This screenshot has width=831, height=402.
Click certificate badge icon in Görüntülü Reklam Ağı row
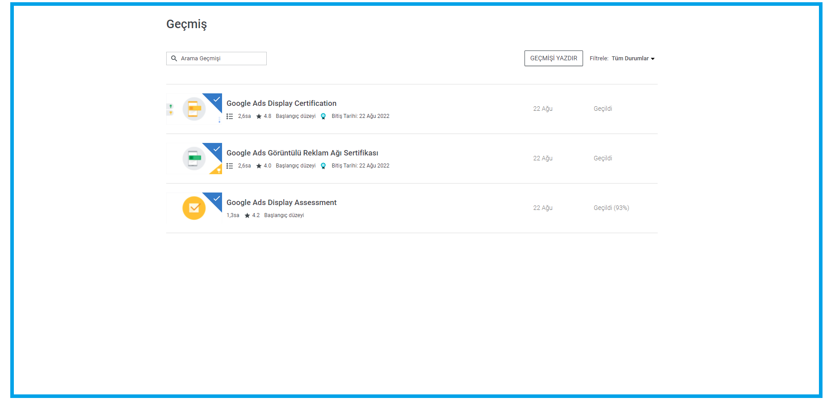[x=323, y=166]
